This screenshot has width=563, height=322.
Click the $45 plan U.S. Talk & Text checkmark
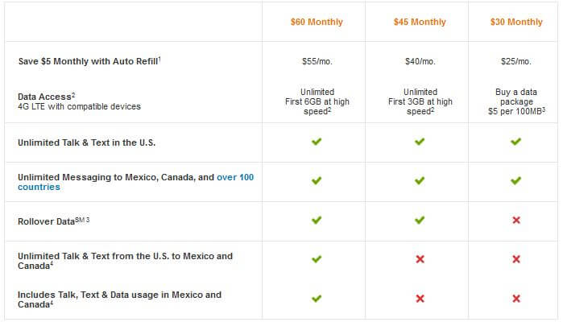(x=420, y=142)
